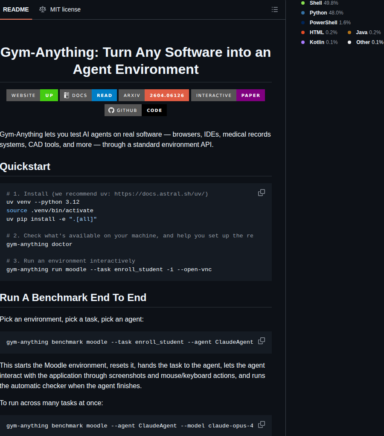This screenshot has width=384, height=436.
Task: Click the 'source .venv/bin/activate' line
Action: [x=50, y=211]
